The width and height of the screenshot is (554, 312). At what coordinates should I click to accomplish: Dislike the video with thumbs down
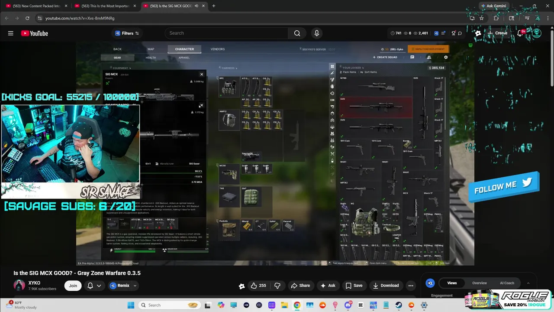pos(277,286)
